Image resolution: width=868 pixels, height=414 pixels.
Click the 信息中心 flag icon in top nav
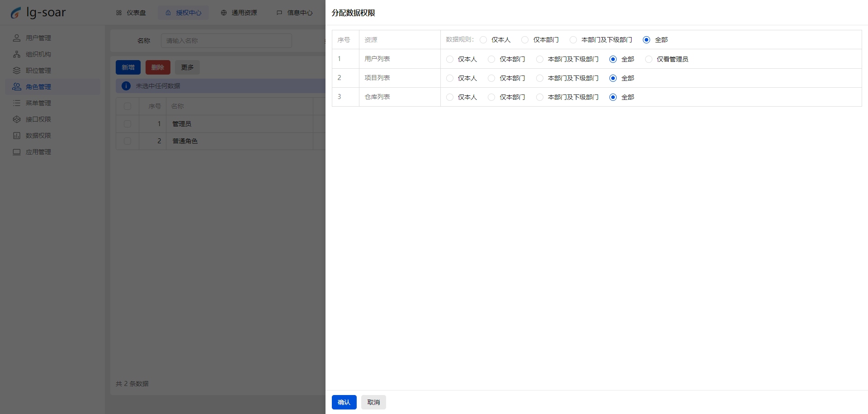click(279, 13)
